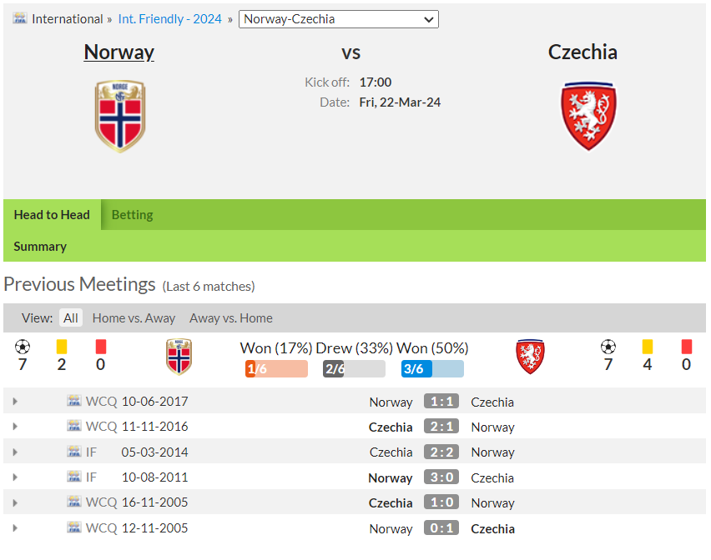Click the small Norway crest in stats row

[179, 357]
